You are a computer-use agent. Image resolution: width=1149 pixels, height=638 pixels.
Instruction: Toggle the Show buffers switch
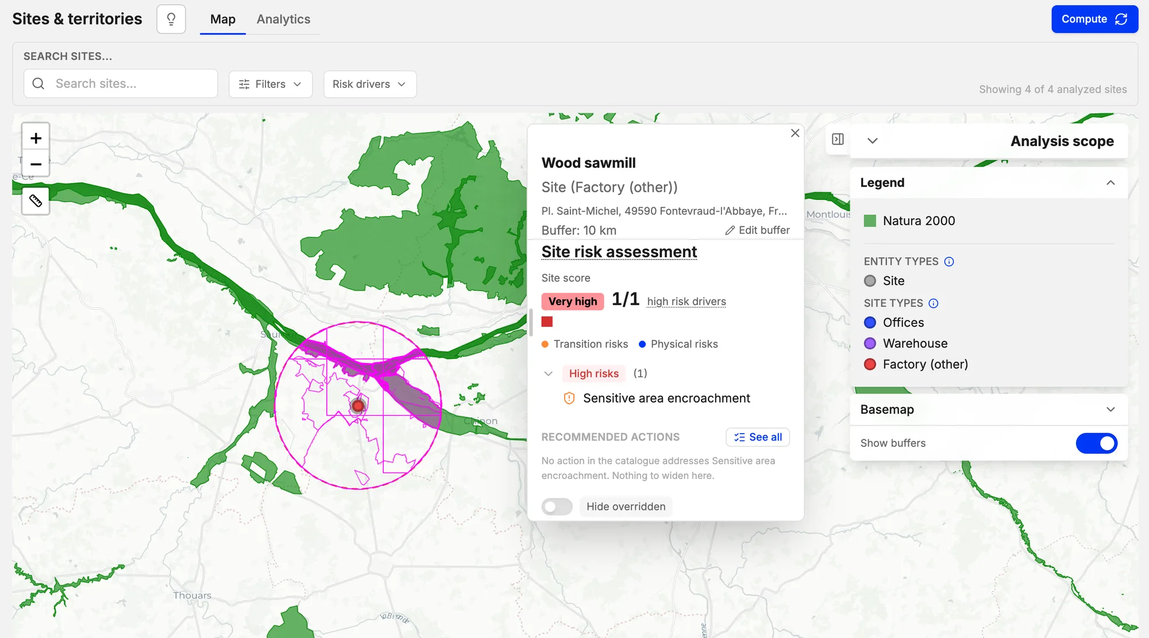tap(1096, 443)
